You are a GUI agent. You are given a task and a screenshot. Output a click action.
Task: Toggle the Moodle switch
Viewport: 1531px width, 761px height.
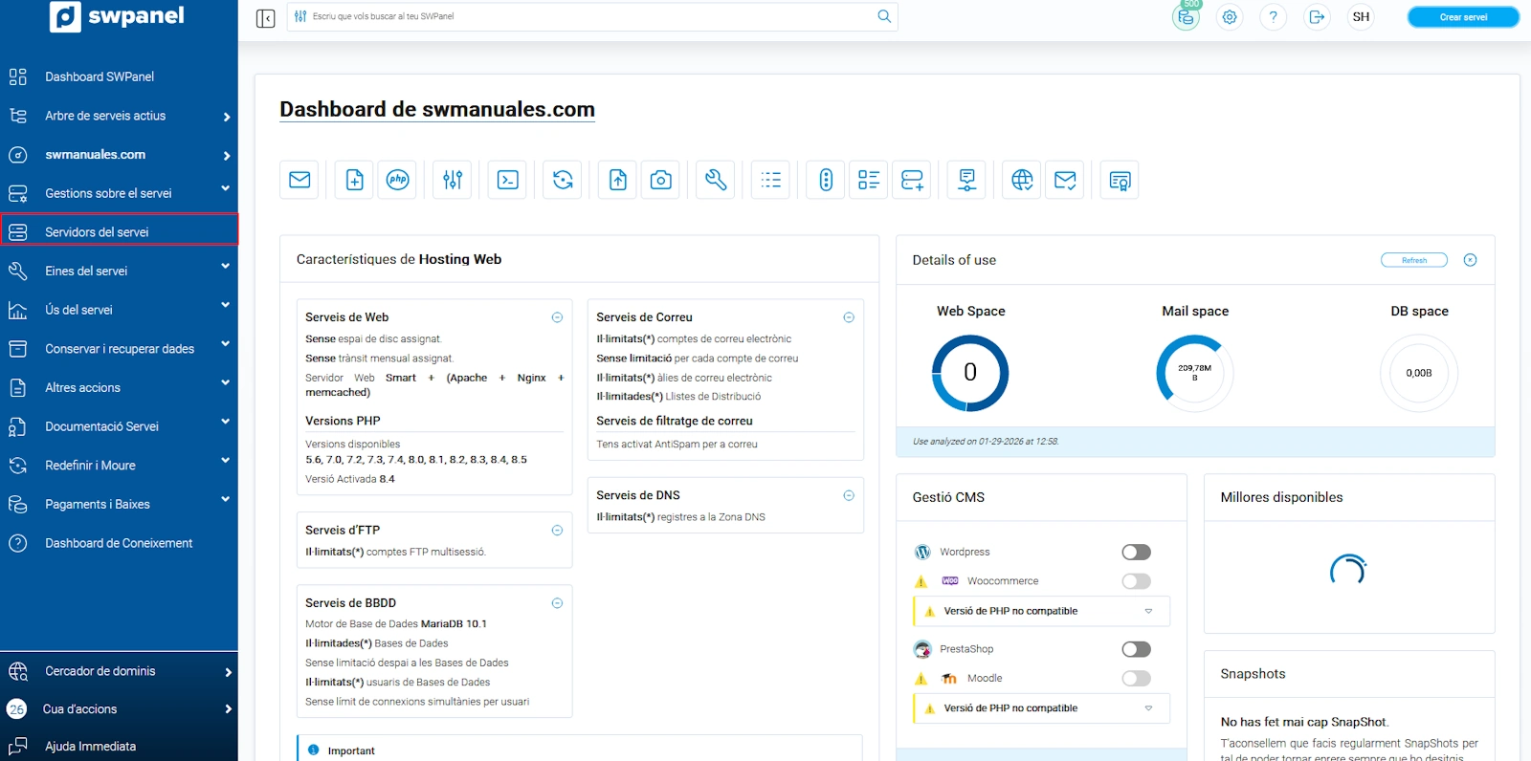(x=1136, y=678)
